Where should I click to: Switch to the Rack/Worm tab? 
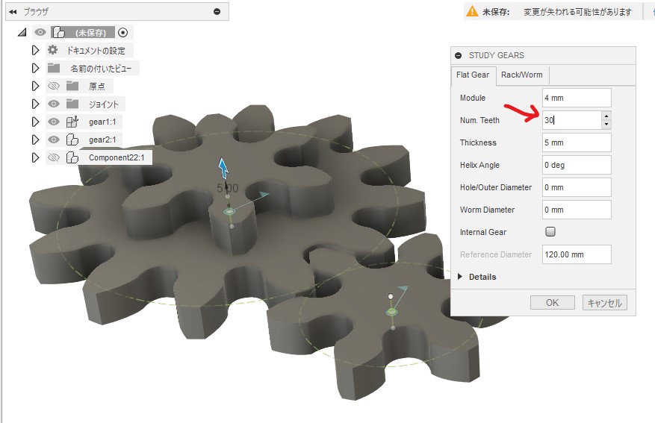[522, 75]
